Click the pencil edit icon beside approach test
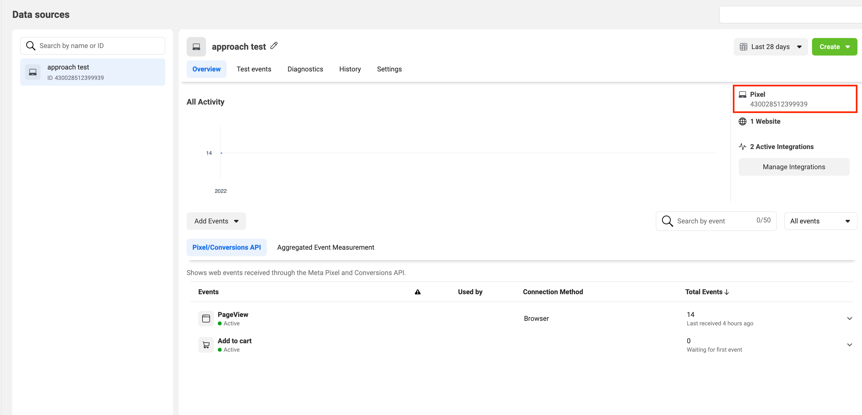 274,45
